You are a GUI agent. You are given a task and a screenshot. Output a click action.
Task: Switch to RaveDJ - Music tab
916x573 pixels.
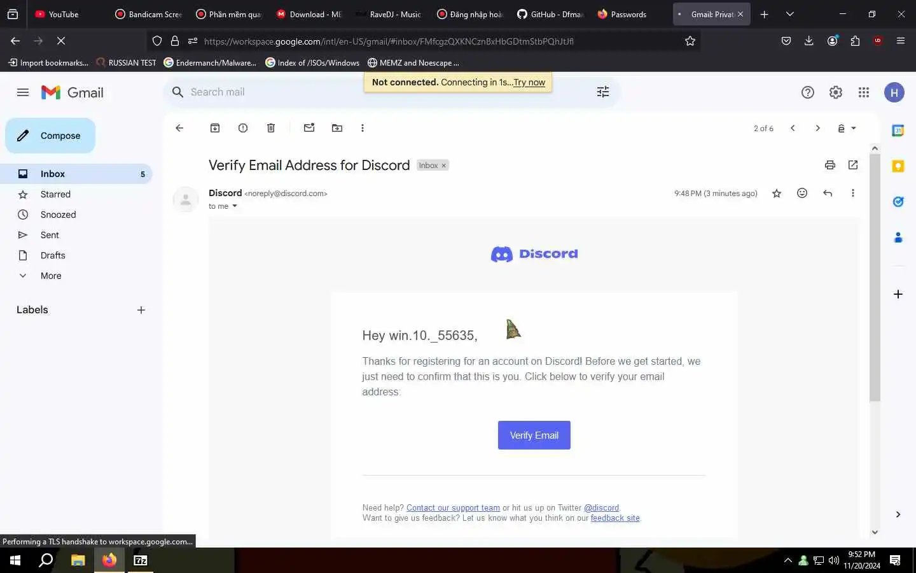[389, 14]
